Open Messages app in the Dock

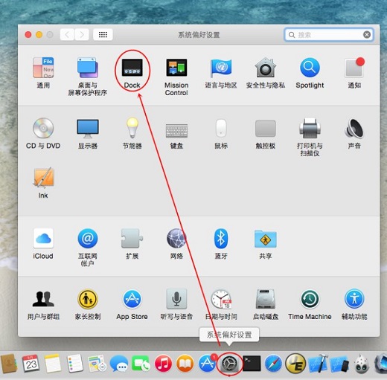pyautogui.click(x=118, y=364)
